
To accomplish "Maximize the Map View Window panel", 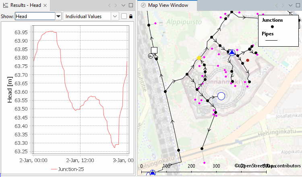I will [x=298, y=5].
